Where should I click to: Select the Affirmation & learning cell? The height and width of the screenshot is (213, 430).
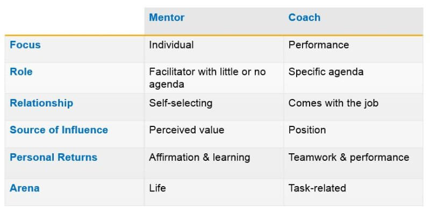point(199,158)
